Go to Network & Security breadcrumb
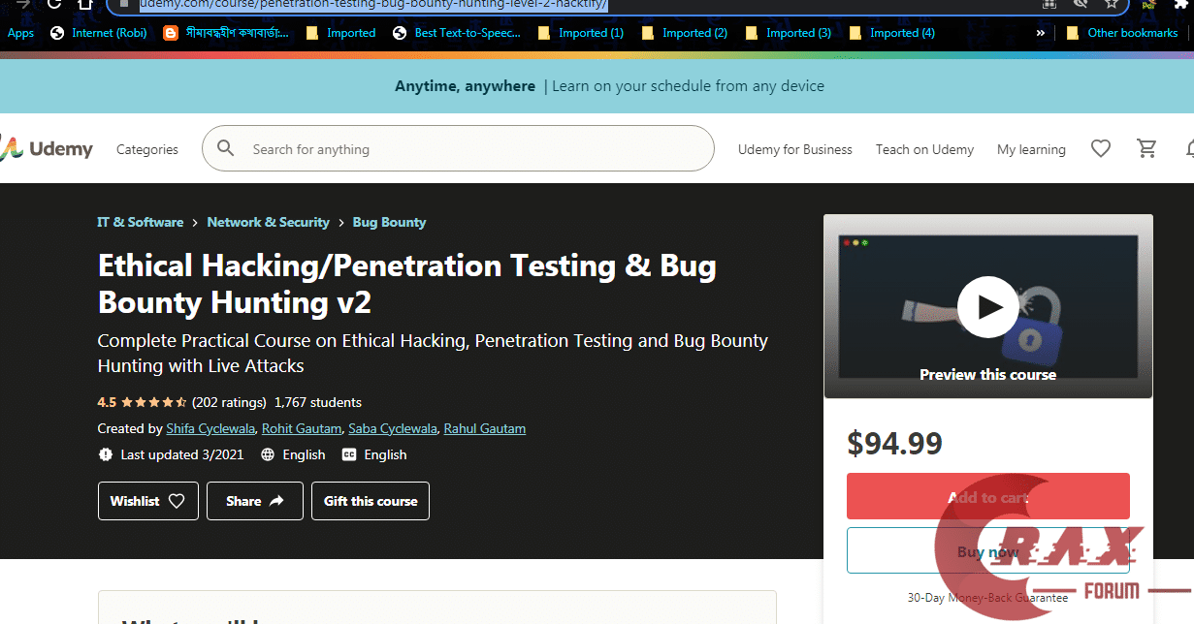This screenshot has height=624, width=1194. coord(268,222)
